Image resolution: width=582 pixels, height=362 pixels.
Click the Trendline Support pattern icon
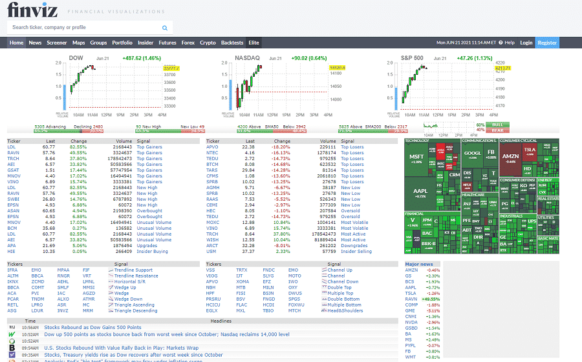109,270
